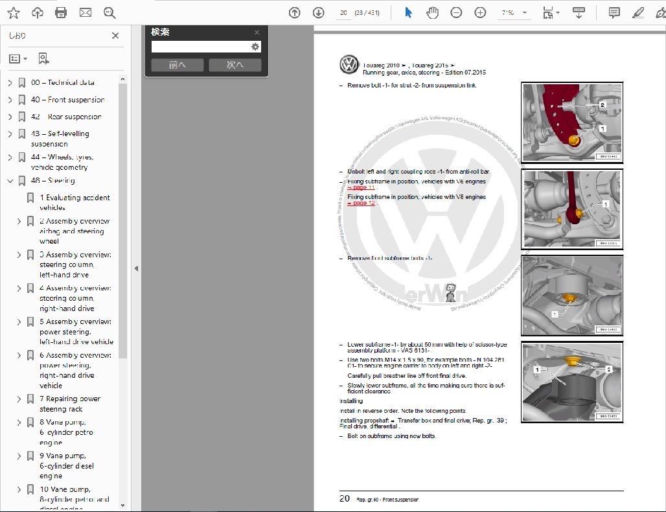This screenshot has height=512, width=666.
Task: Print the document using the printer icon
Action: (61, 13)
